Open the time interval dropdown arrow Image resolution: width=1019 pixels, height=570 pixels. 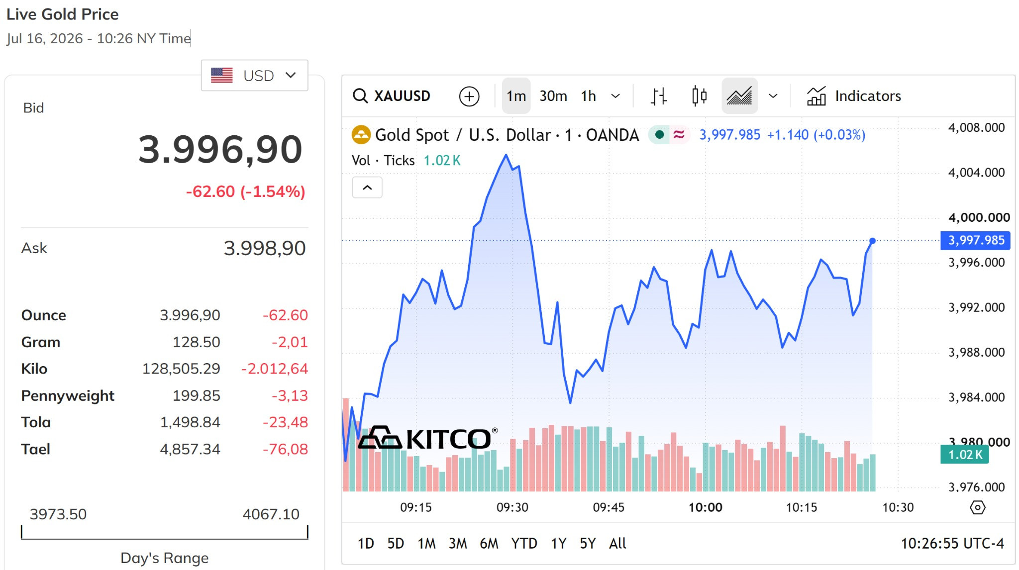click(x=615, y=96)
